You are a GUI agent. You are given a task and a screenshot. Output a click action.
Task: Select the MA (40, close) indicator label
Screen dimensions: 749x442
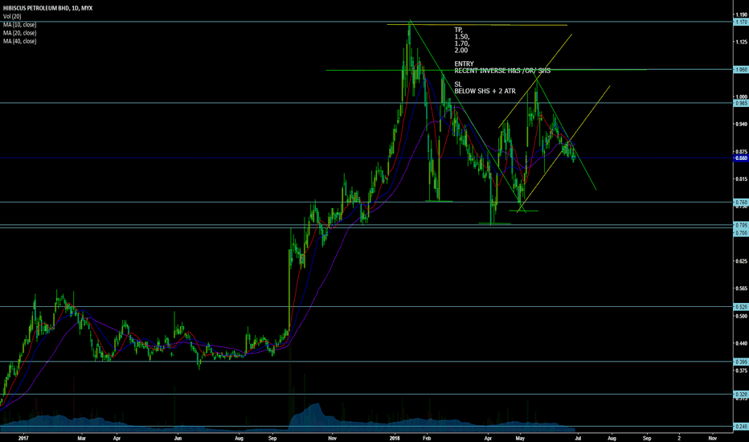19,41
